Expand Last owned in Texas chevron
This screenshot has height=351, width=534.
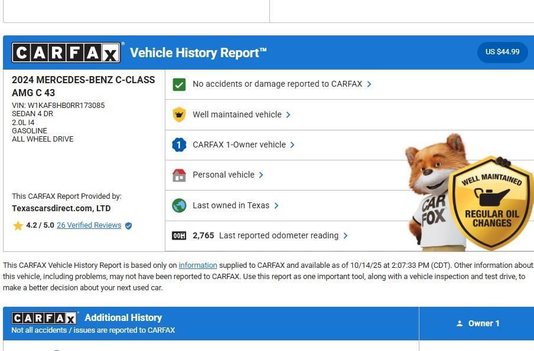(x=276, y=205)
